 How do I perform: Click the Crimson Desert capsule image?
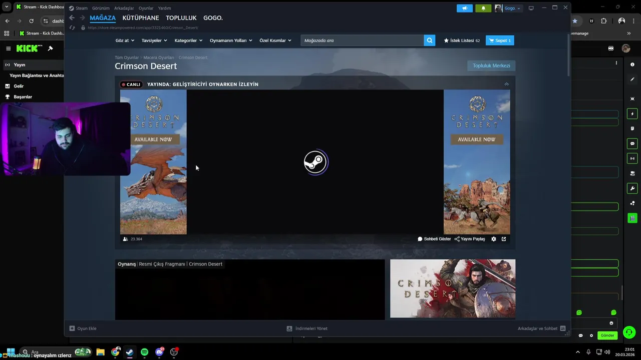453,288
